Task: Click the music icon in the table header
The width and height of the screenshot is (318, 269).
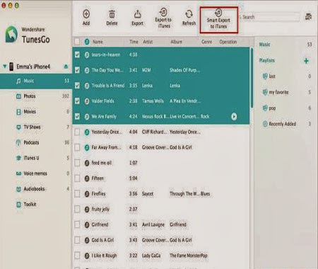Action: (87, 42)
